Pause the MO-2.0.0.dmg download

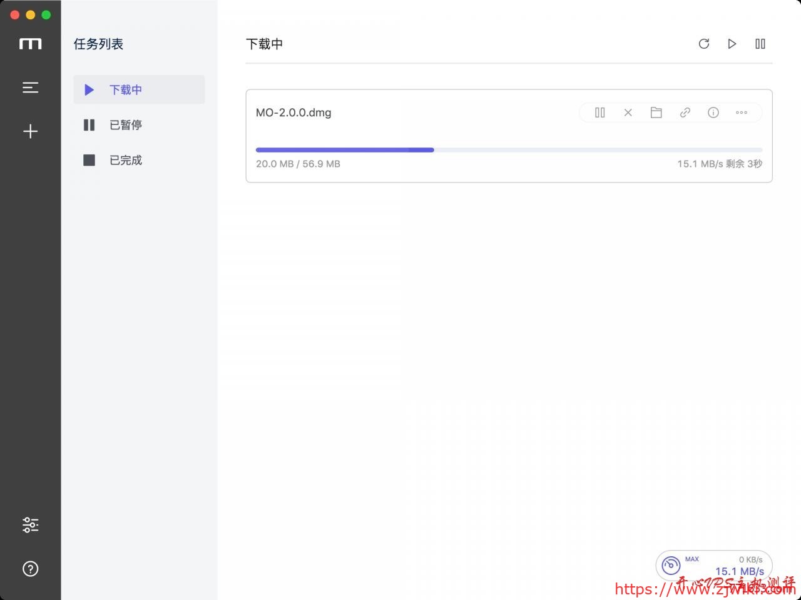599,112
